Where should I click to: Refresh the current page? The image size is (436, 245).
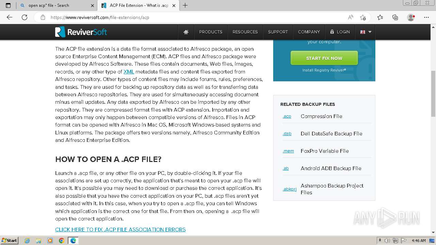point(25,17)
